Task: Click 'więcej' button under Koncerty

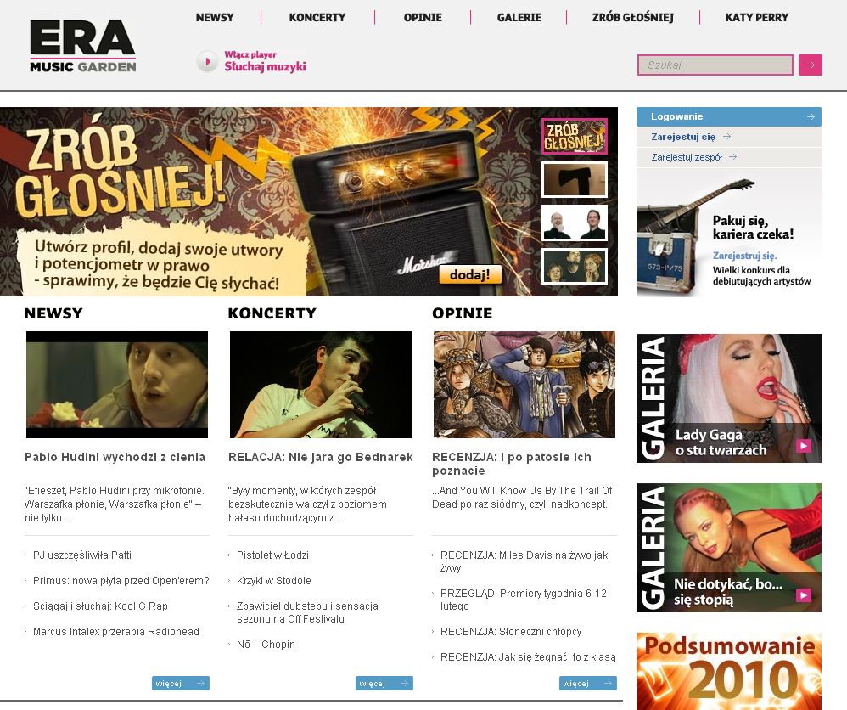Action: (x=384, y=684)
